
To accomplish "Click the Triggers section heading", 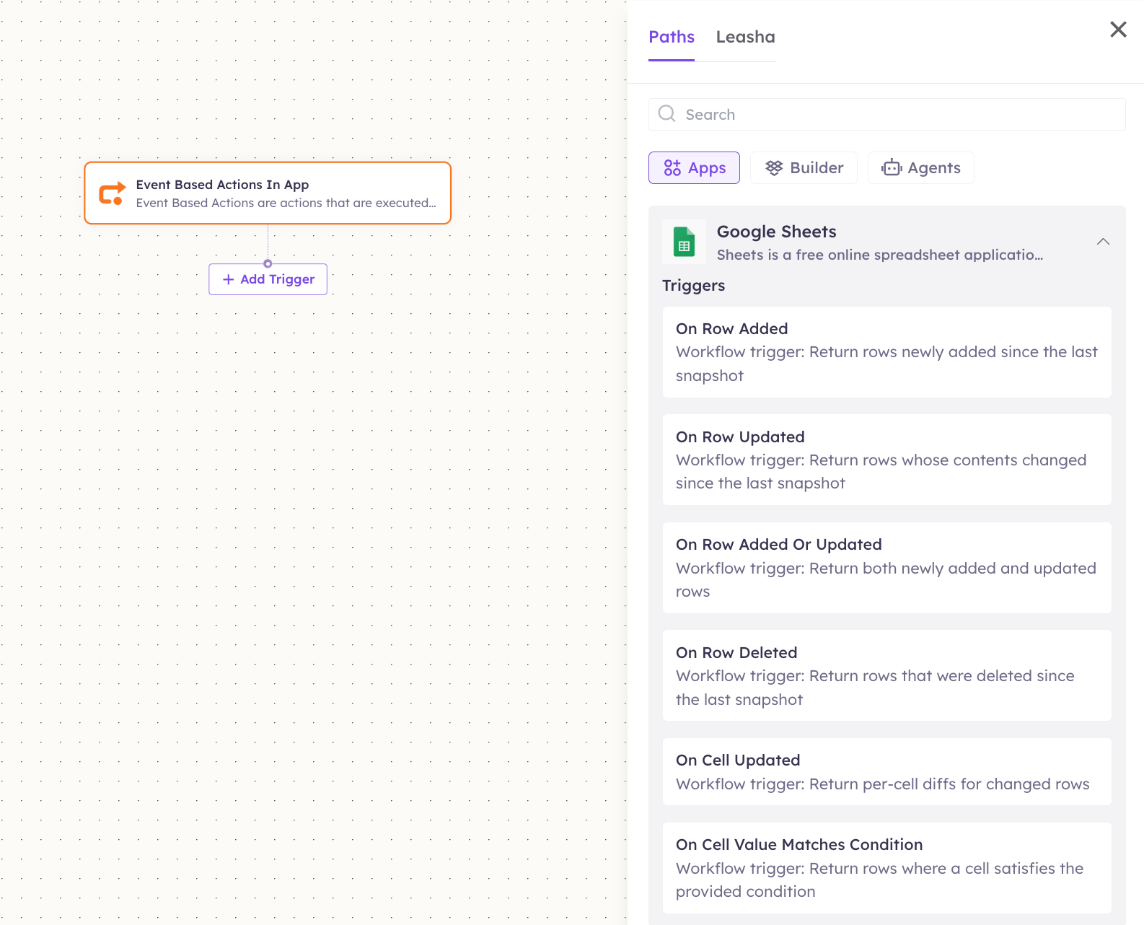I will (x=693, y=286).
